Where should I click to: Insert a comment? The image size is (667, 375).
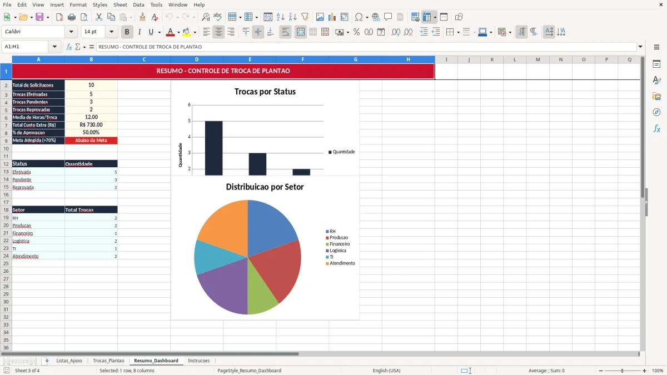click(389, 17)
